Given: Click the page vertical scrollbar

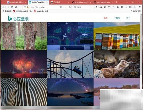Looking at the screenshot, I should (141, 45).
